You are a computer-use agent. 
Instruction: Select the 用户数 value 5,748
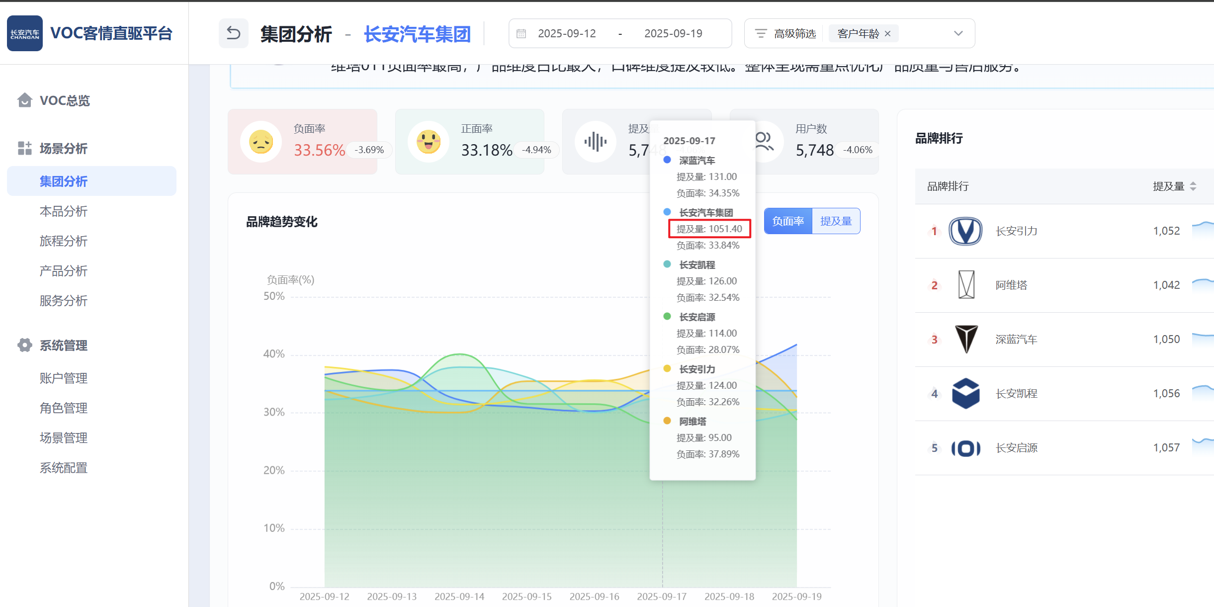tap(815, 150)
